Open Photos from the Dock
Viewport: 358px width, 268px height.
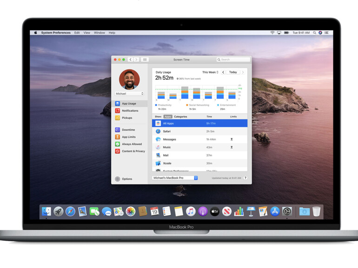point(131,211)
